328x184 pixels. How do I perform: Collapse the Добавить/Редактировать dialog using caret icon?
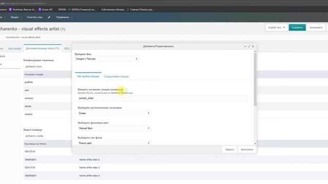click(x=245, y=47)
